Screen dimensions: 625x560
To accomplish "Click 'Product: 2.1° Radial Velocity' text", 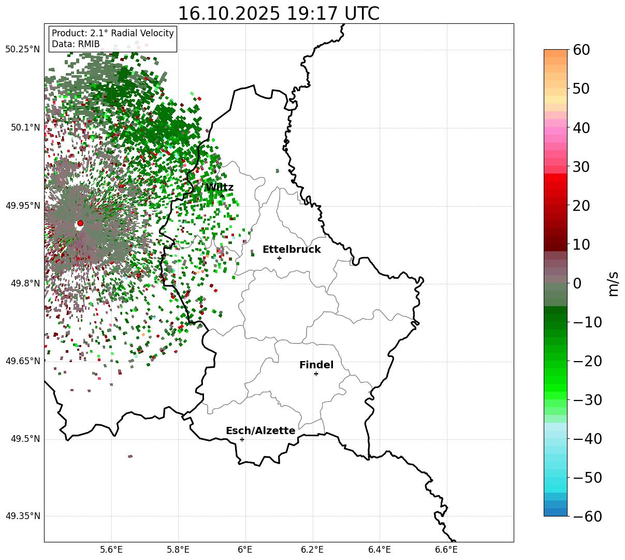I will [113, 33].
